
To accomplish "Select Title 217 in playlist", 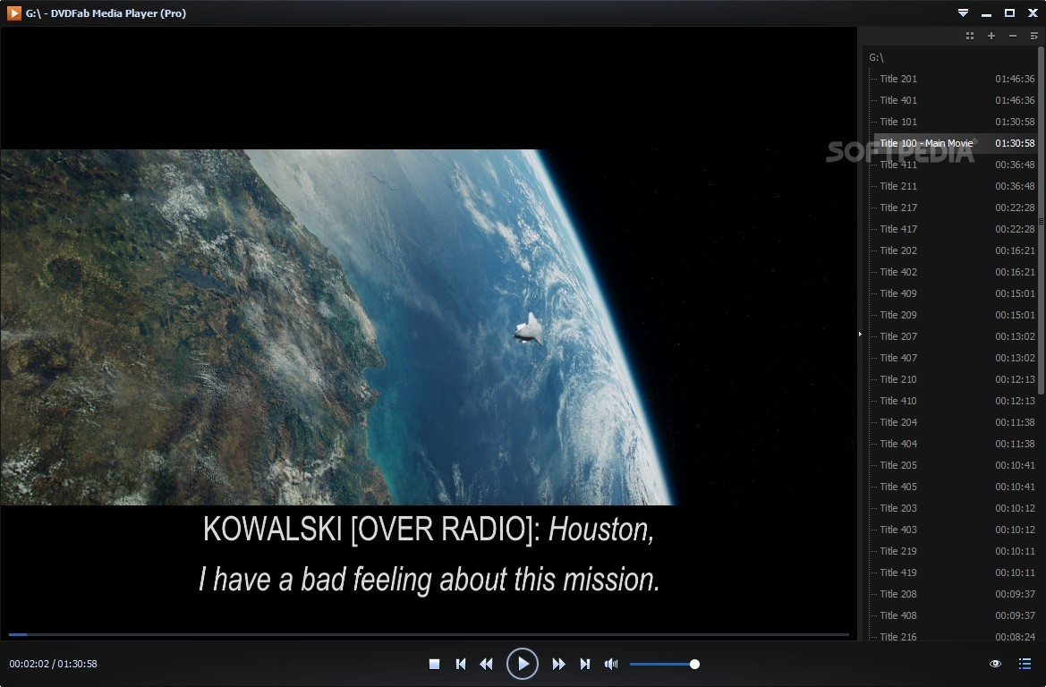I will click(956, 208).
